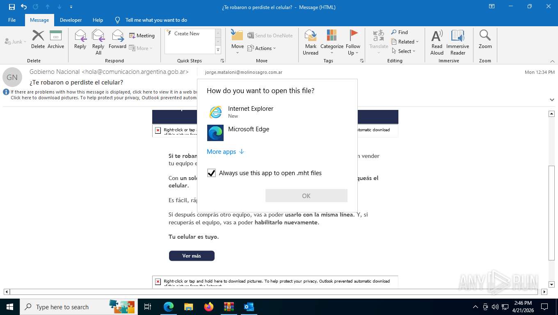This screenshot has height=315, width=558.
Task: Open the Select dropdown in Editing
Action: click(404, 51)
